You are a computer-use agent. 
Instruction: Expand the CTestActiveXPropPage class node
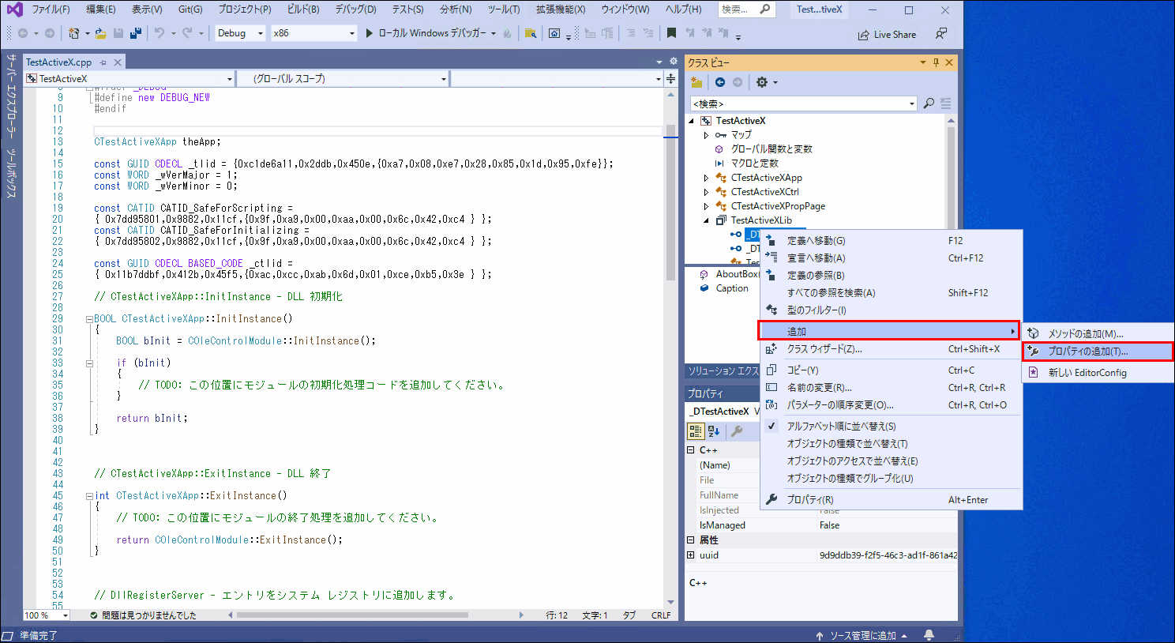pyautogui.click(x=706, y=206)
